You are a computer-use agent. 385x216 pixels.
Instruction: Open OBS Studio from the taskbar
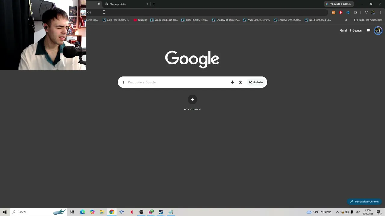(x=141, y=212)
